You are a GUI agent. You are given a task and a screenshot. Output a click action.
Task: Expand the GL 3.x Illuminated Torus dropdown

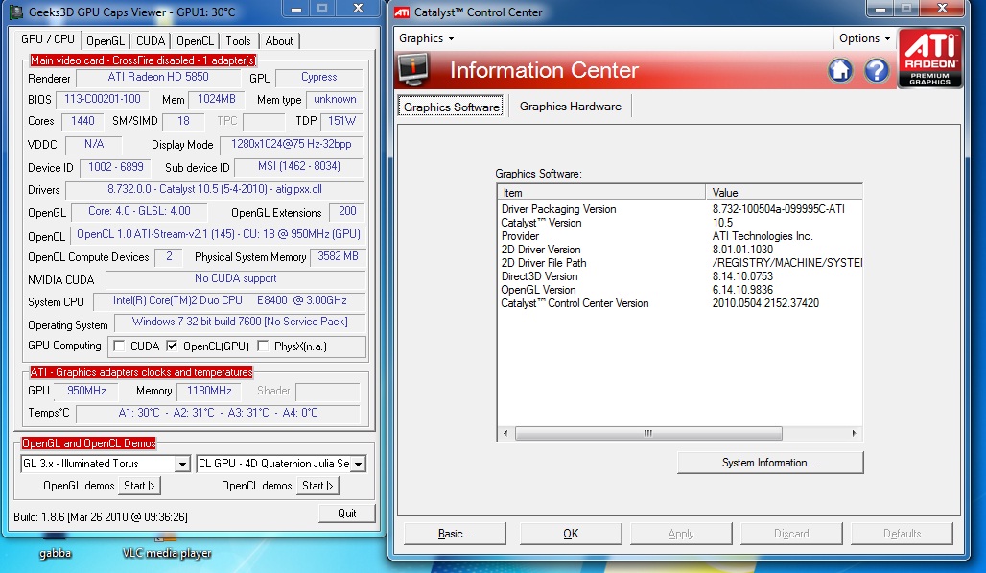pyautogui.click(x=182, y=465)
